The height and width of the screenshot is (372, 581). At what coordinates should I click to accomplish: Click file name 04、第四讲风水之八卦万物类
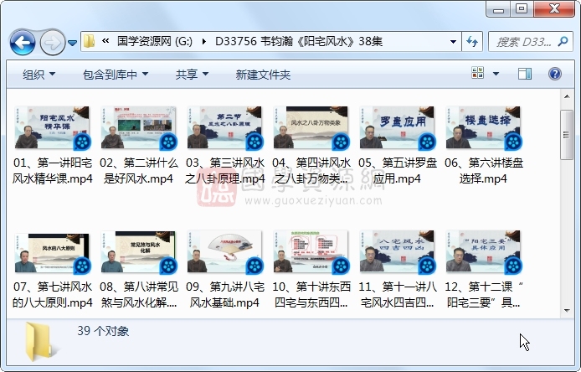(x=311, y=171)
